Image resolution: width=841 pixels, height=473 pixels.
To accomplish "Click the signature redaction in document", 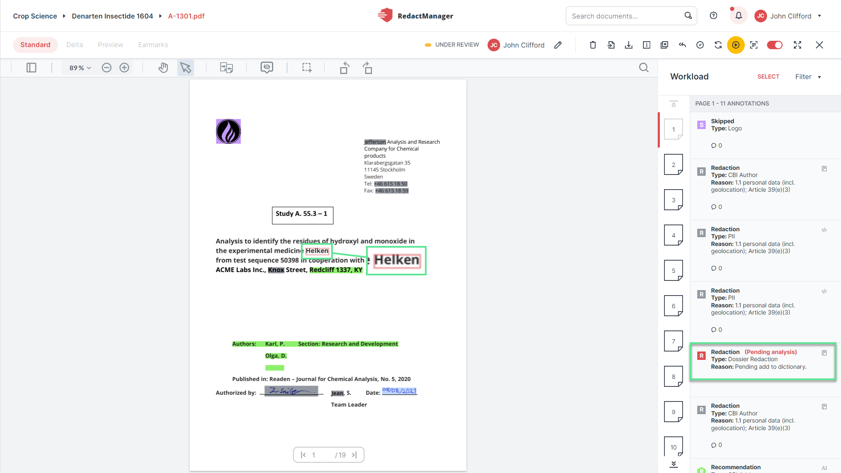I will point(291,391).
